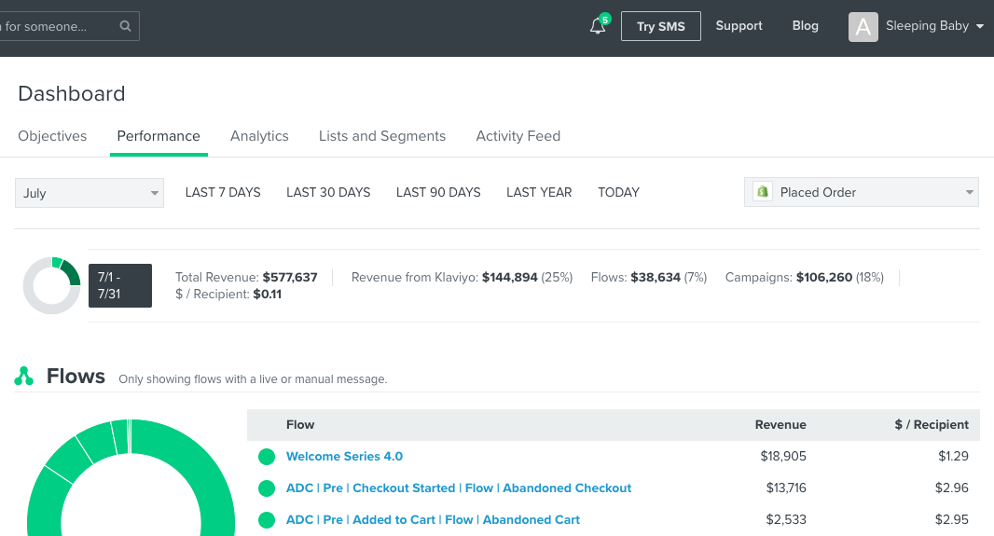This screenshot has height=536, width=994.
Task: Click the revenue summary donut chart
Action: [52, 285]
